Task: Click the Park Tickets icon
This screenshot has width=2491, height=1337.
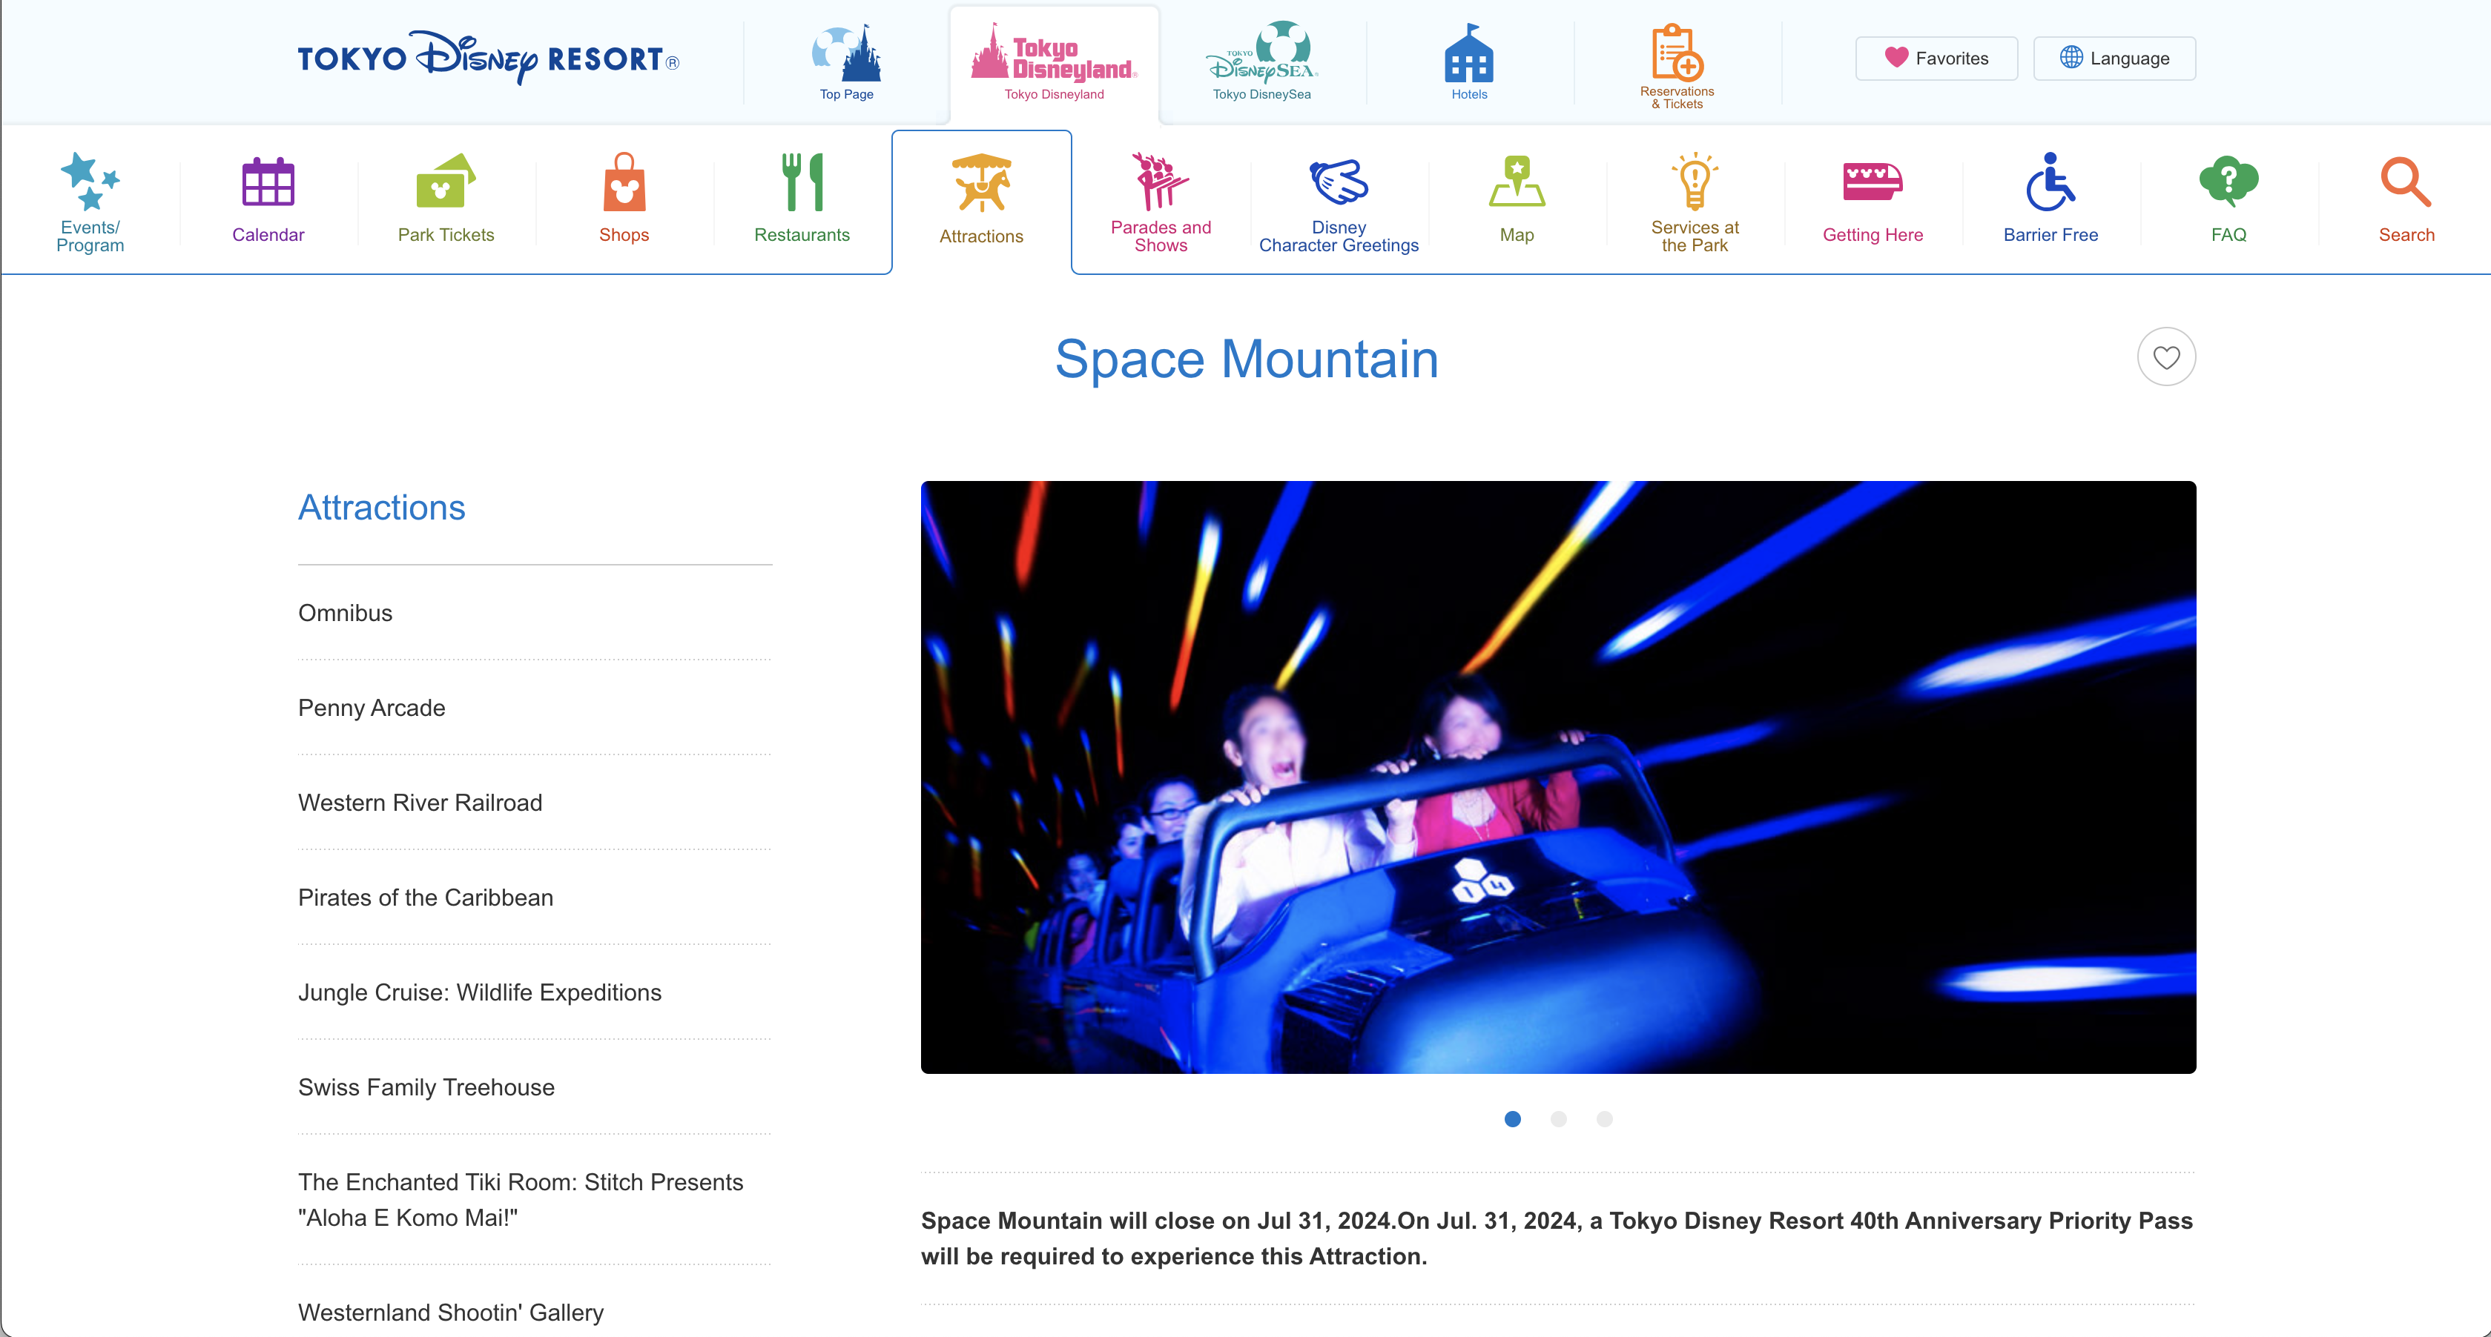Action: (446, 182)
